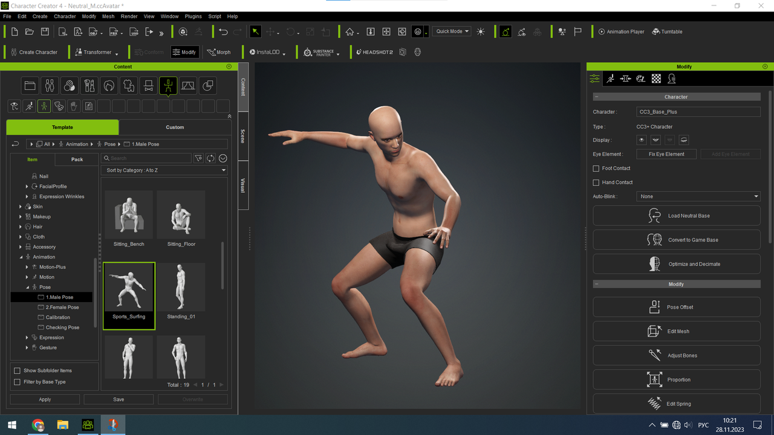Click the Fix Eye Element button

666,154
